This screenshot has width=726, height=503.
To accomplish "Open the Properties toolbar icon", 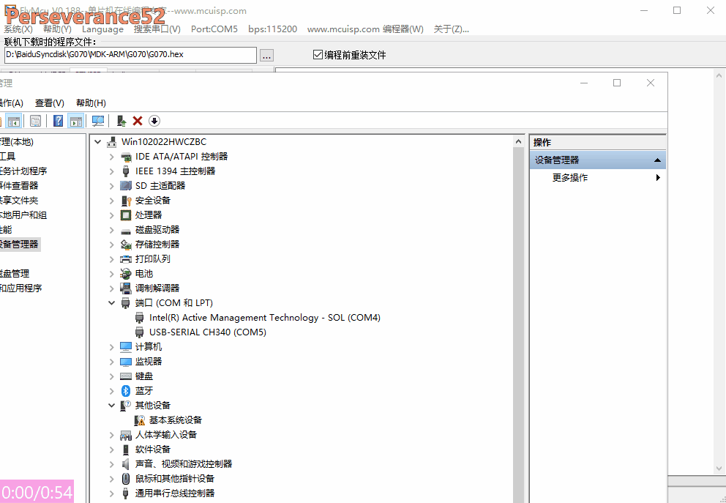I will coord(35,122).
